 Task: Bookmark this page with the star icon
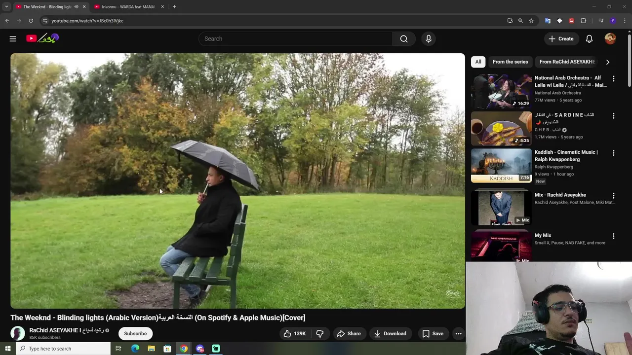pos(531,21)
